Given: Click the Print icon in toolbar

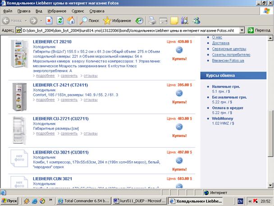Looking at the screenshot, I should pos(153,20).
